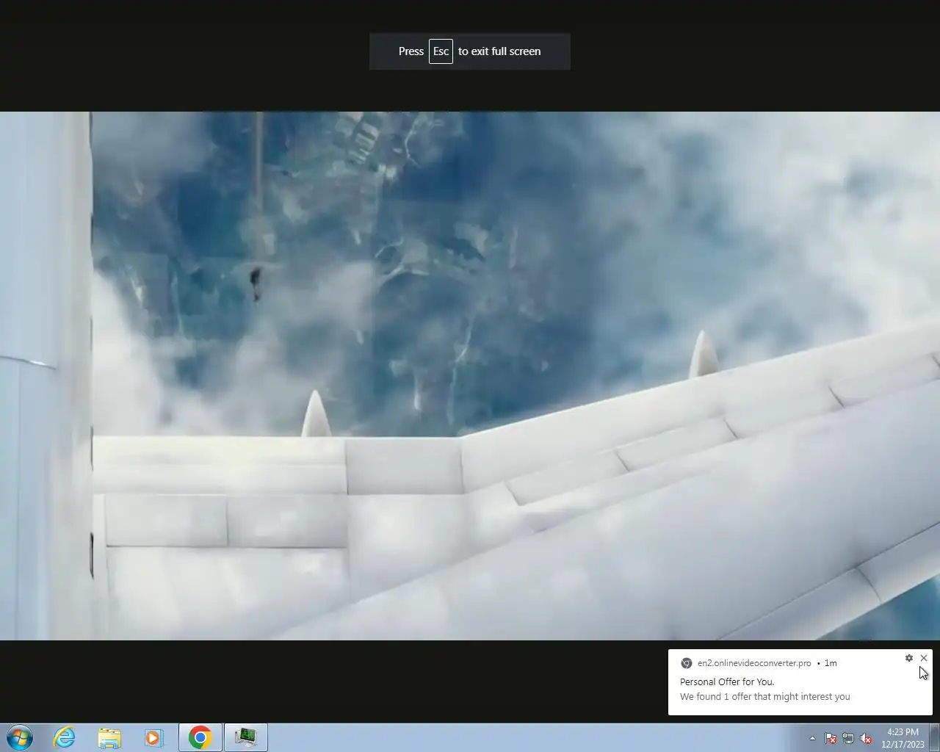Open the clock showing 4:23 PM
Viewport: 940px width, 752px height.
903,738
